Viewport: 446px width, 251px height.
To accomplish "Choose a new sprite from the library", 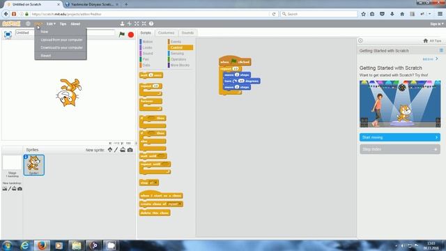I will click(x=110, y=150).
